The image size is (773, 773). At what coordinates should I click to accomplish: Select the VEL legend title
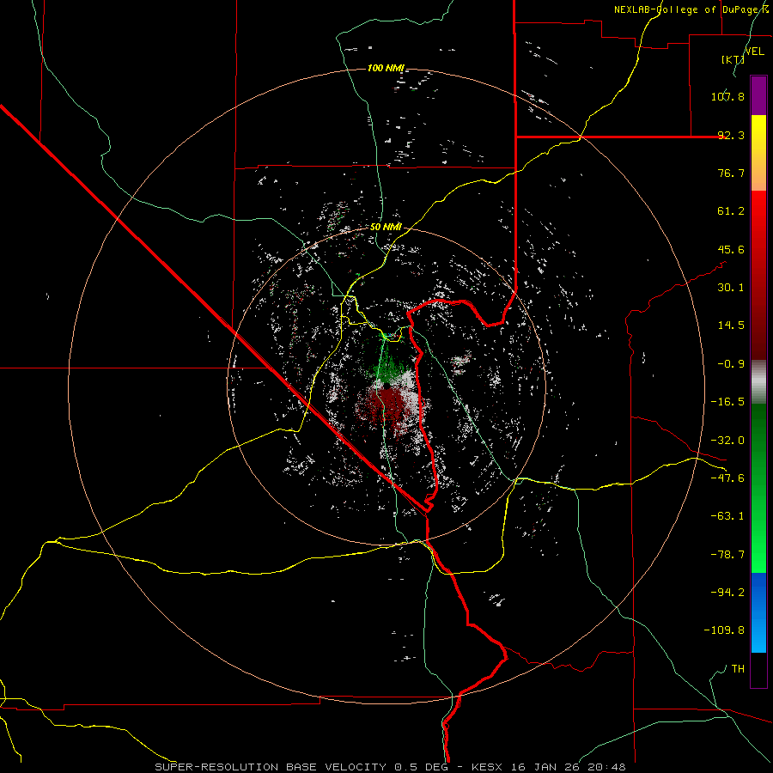coord(755,52)
